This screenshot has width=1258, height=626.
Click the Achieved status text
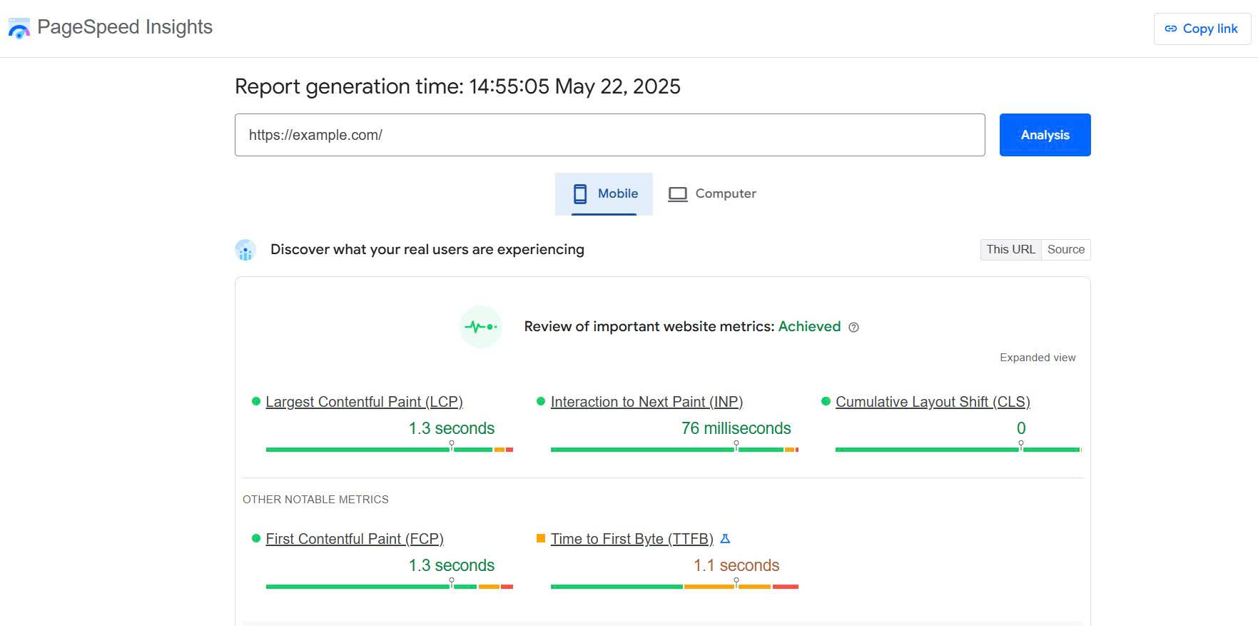(809, 326)
